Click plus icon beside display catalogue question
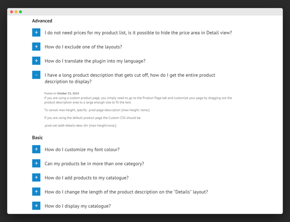 tap(36, 206)
